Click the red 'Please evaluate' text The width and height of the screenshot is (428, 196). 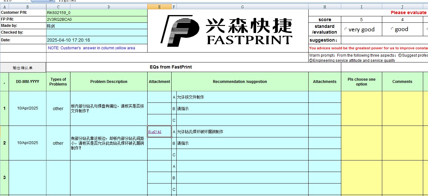tap(409, 13)
